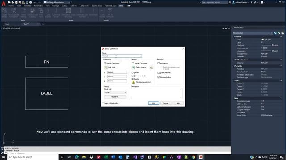Click the Pick point icon in Block Definition

coord(106,67)
